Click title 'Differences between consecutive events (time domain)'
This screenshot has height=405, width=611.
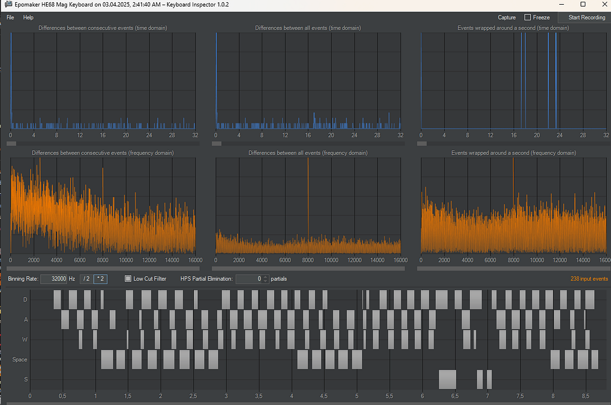103,28
